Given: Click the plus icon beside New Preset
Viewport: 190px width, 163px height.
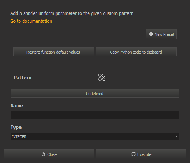Looking at the screenshot, I should (x=151, y=34).
